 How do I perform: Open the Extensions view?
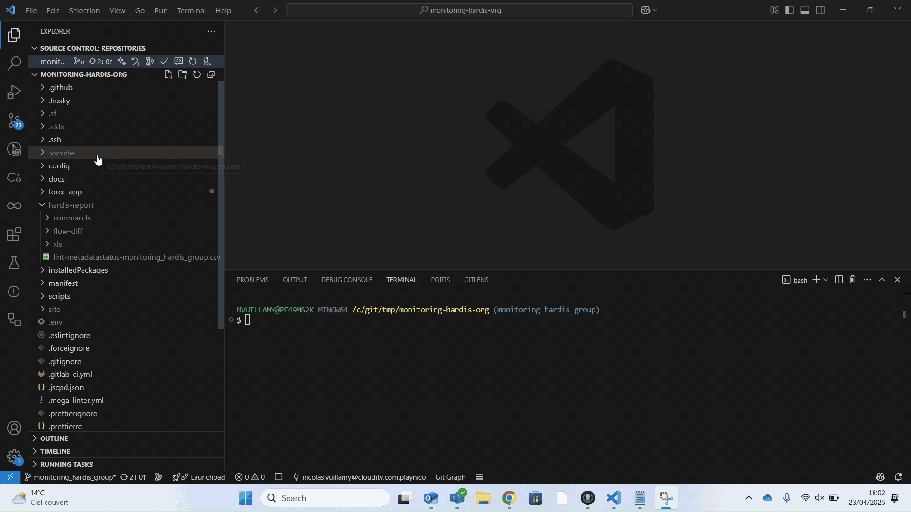[x=14, y=234]
